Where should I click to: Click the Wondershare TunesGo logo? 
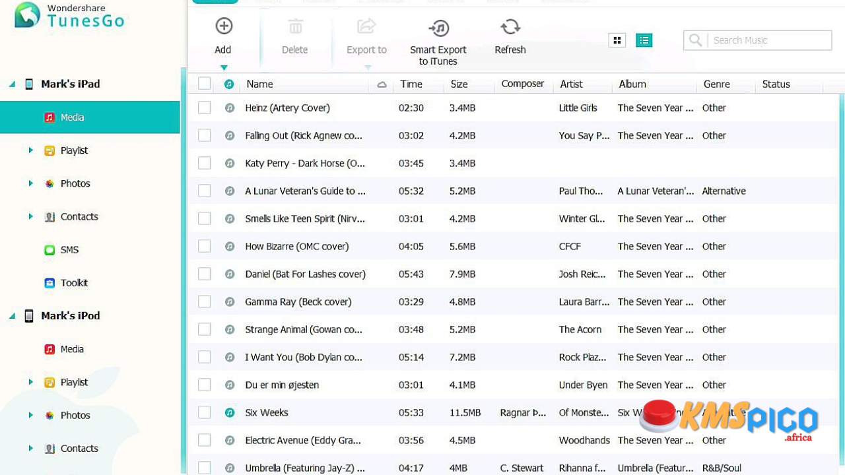(69, 16)
